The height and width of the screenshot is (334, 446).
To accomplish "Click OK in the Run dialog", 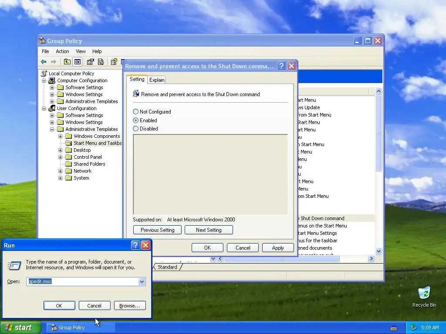I will click(x=59, y=306).
